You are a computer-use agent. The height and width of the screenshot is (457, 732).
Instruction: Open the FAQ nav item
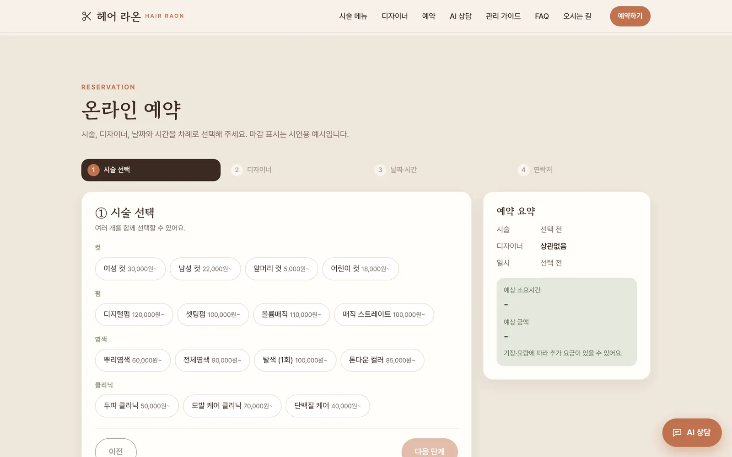tap(542, 16)
